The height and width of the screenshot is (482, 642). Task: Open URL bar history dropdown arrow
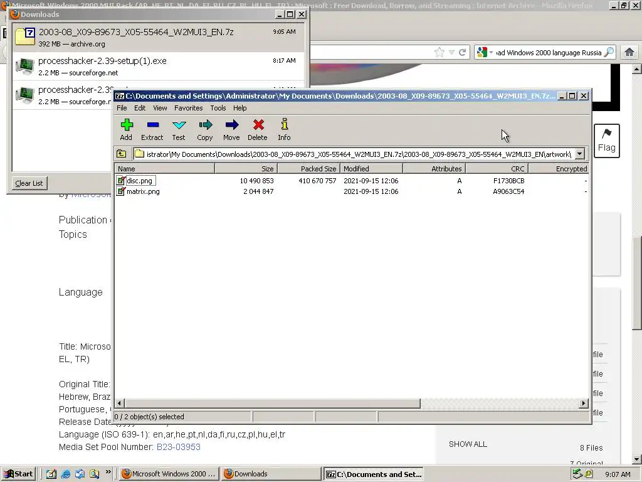point(451,52)
